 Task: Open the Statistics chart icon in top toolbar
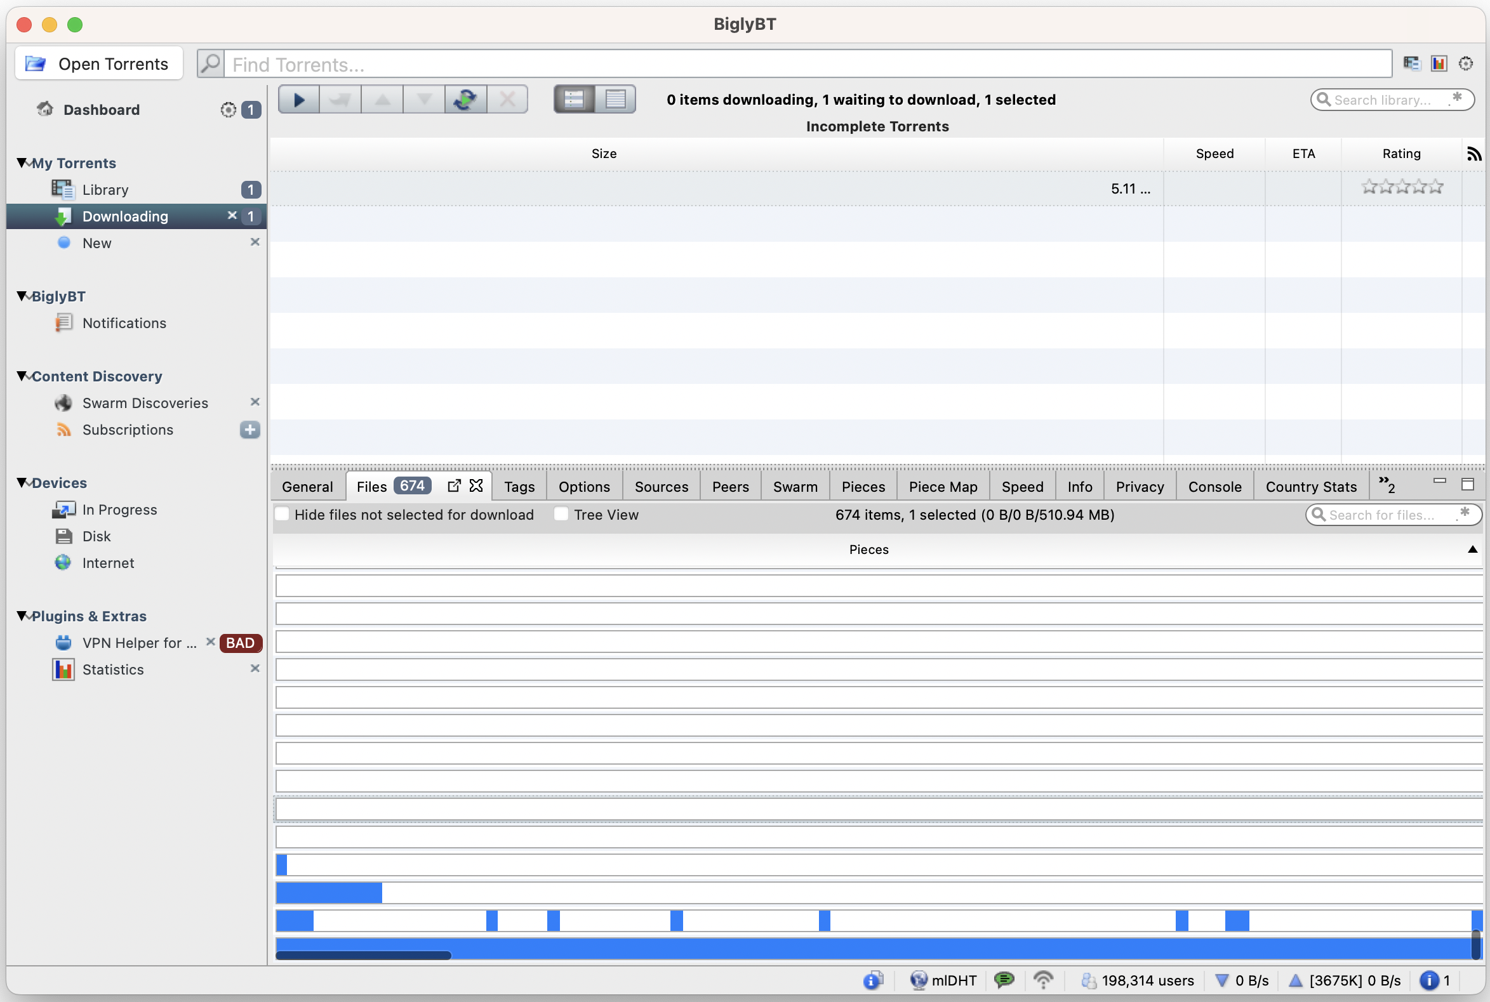(x=1439, y=63)
